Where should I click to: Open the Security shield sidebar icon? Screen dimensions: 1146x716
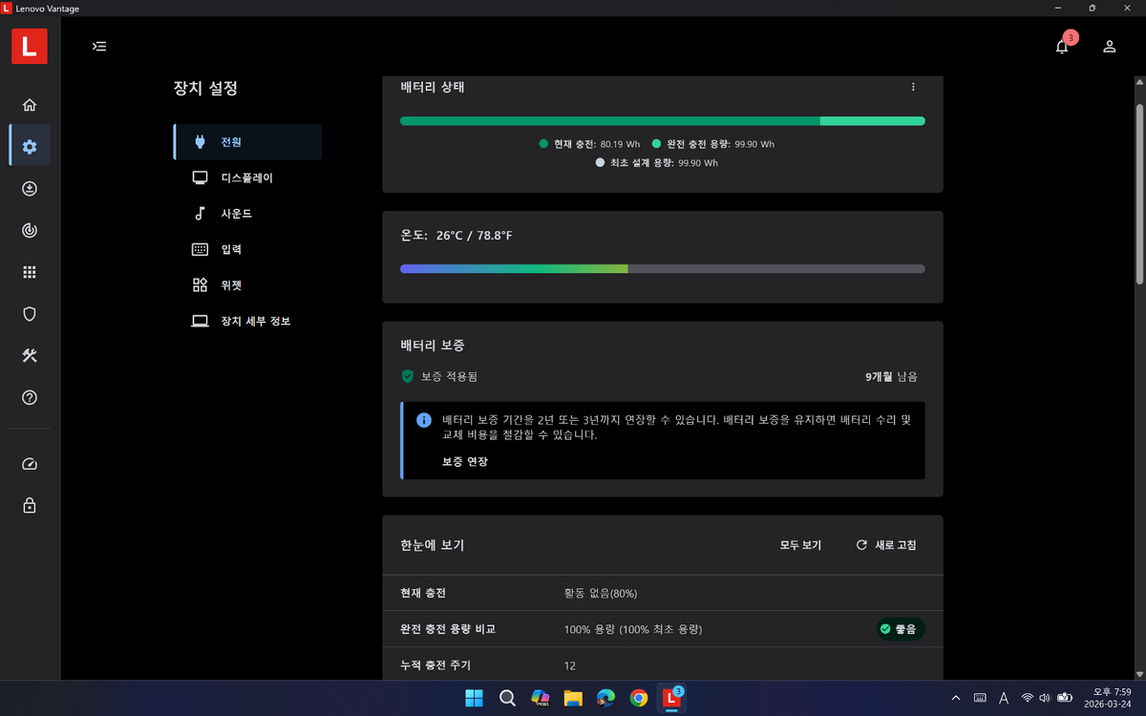pyautogui.click(x=29, y=314)
